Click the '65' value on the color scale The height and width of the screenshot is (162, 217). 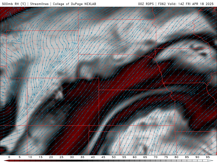click(145, 157)
